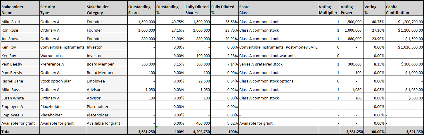Select Ken Roy's Convertible instruments security type
Viewport: 424px width, 136px height.
point(63,47)
